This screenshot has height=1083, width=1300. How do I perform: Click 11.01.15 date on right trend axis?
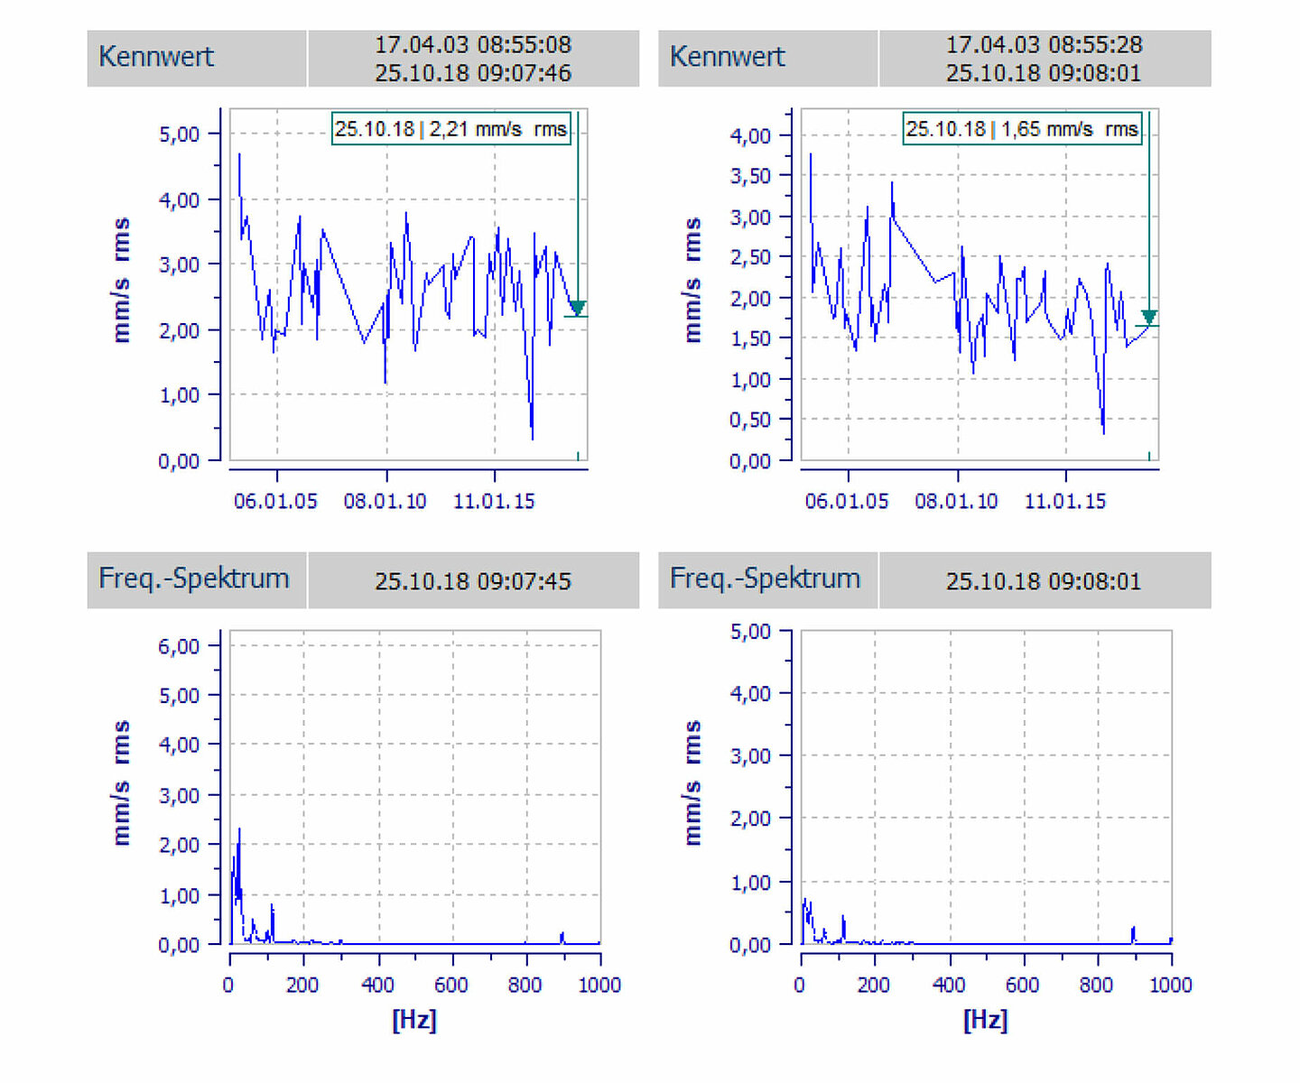click(x=1065, y=502)
